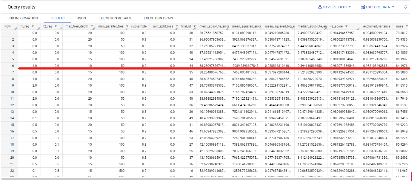The image size is (412, 181).
Task: Switch to the JSON tab
Action: tap(81, 18)
